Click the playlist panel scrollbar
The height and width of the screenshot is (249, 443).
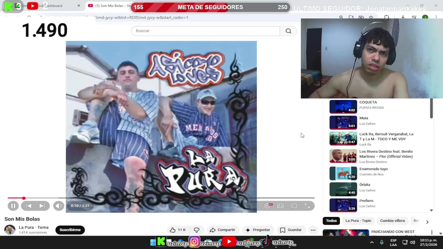click(431, 109)
